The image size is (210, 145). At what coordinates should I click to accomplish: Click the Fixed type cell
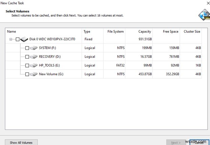88,39
